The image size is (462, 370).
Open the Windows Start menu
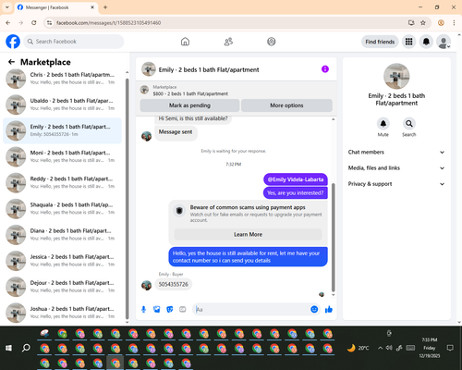tap(8, 348)
